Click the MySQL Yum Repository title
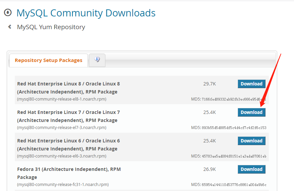This screenshot has height=191, width=294. pyautogui.click(x=51, y=27)
